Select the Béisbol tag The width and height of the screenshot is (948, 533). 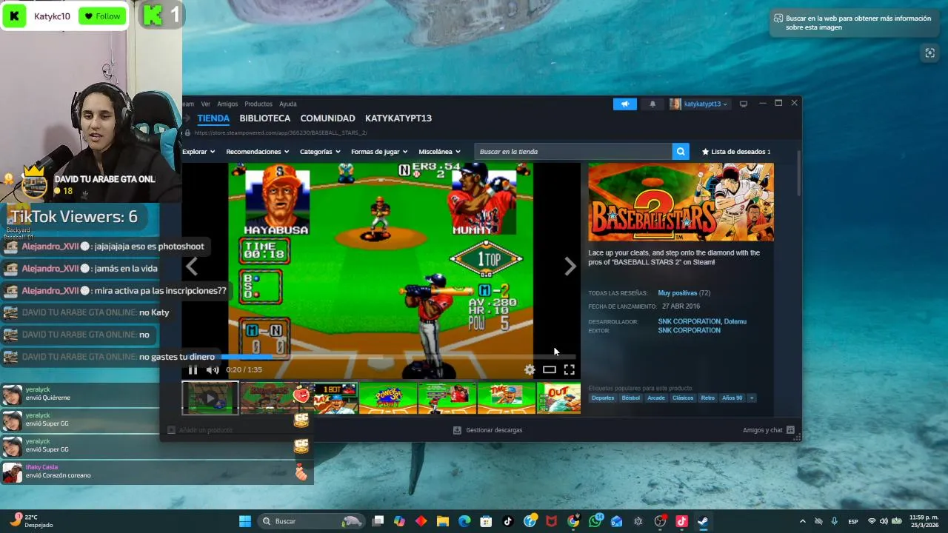(631, 398)
